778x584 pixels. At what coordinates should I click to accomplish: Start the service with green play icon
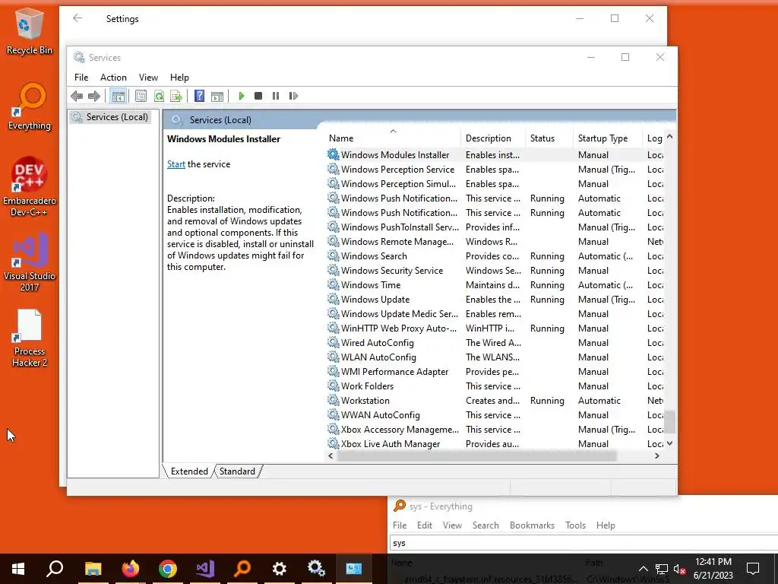241,96
